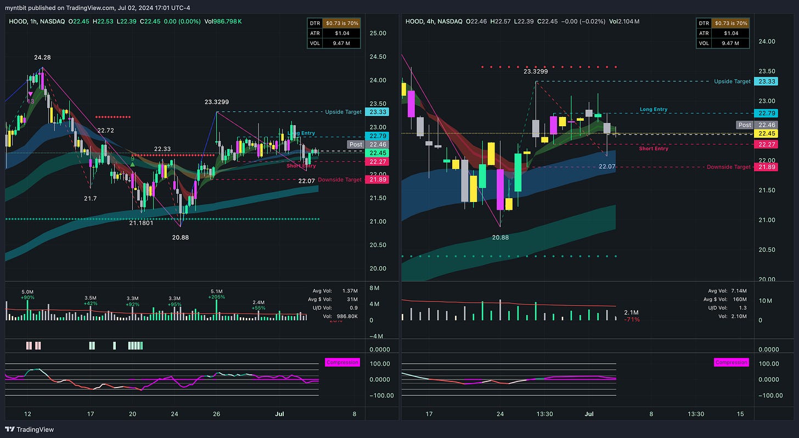The image size is (799, 438).
Task: Click the 21.89 price tag on 1h axis
Action: pyautogui.click(x=377, y=179)
